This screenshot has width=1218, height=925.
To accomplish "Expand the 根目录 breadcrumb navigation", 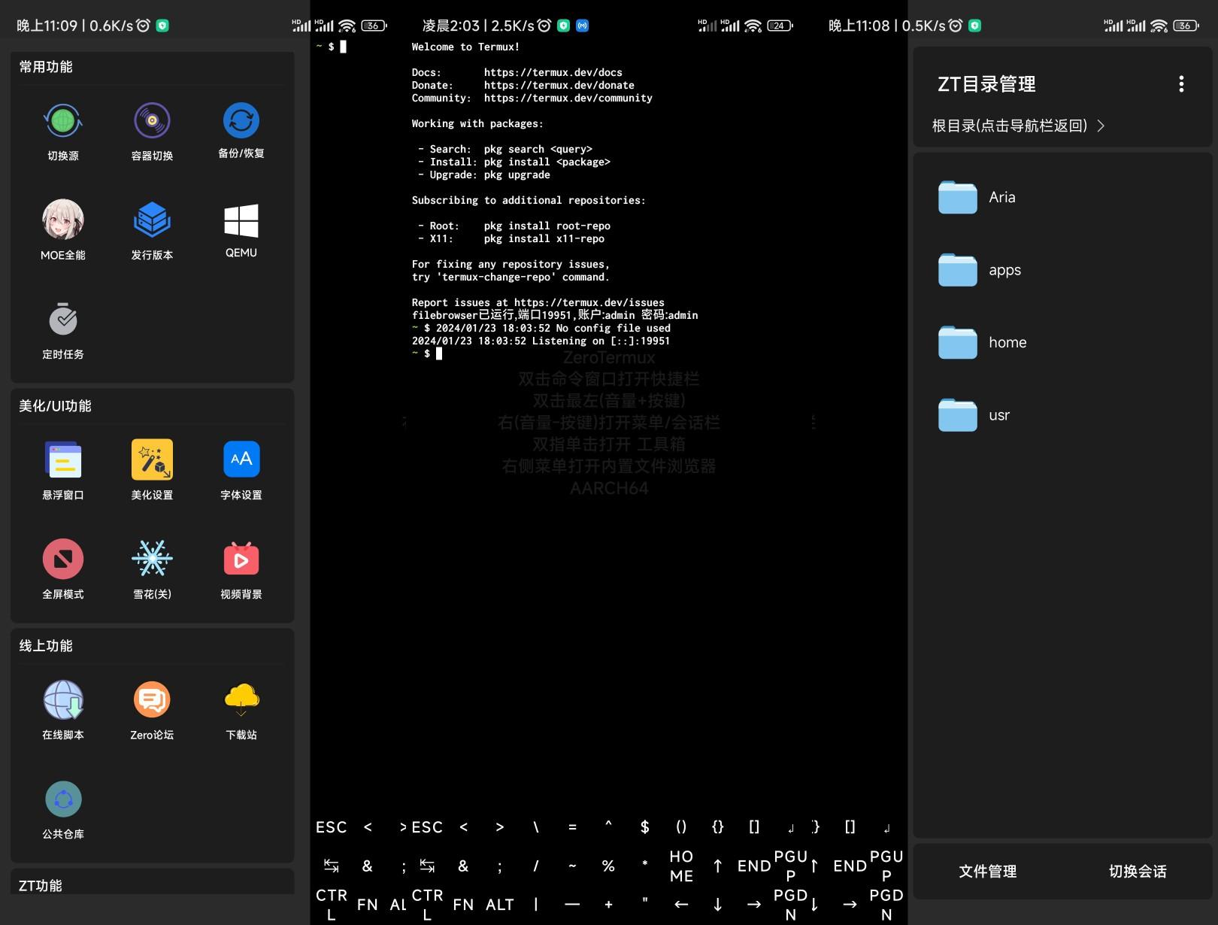I will coord(1017,126).
